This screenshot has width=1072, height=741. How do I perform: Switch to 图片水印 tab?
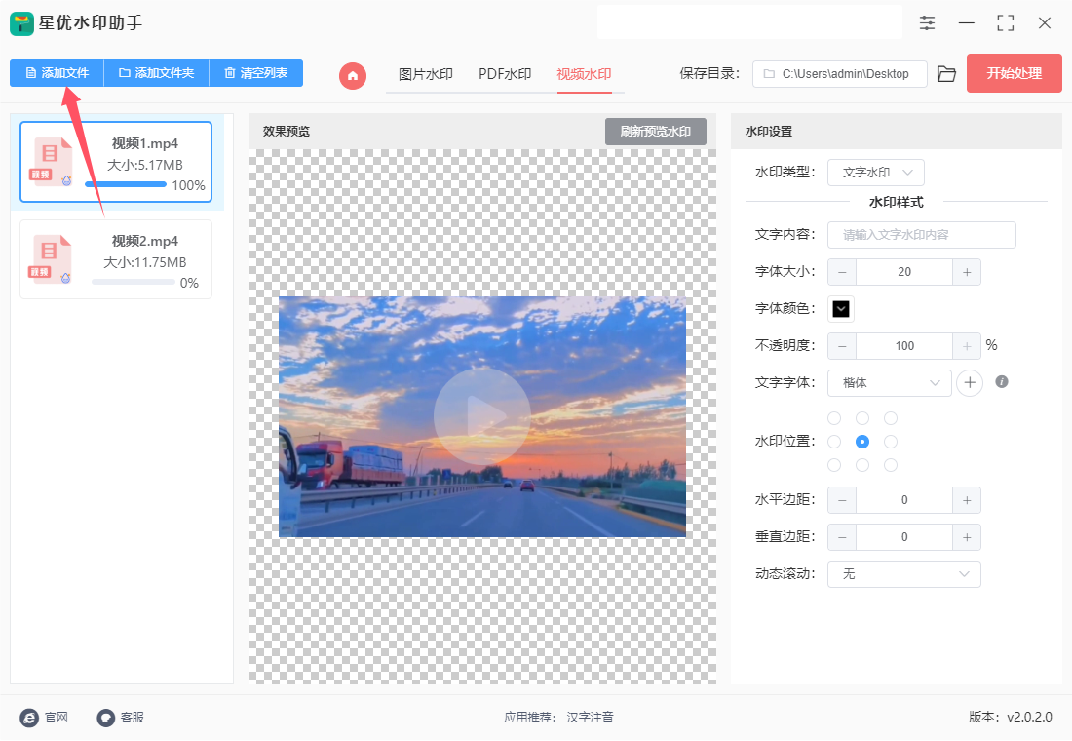pyautogui.click(x=425, y=74)
